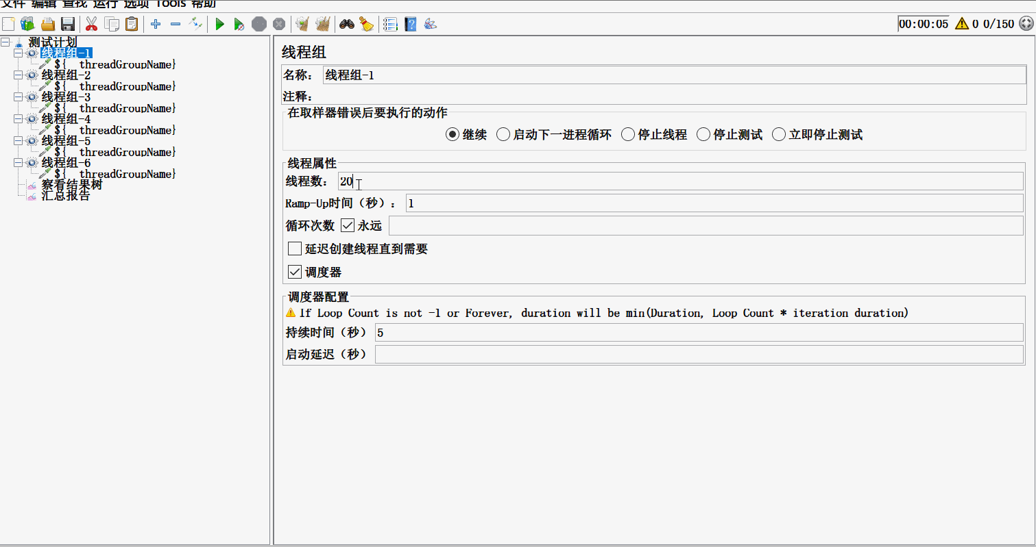The width and height of the screenshot is (1036, 547).
Task: Enable the 延迟创建线程直到需要 checkbox
Action: (295, 249)
